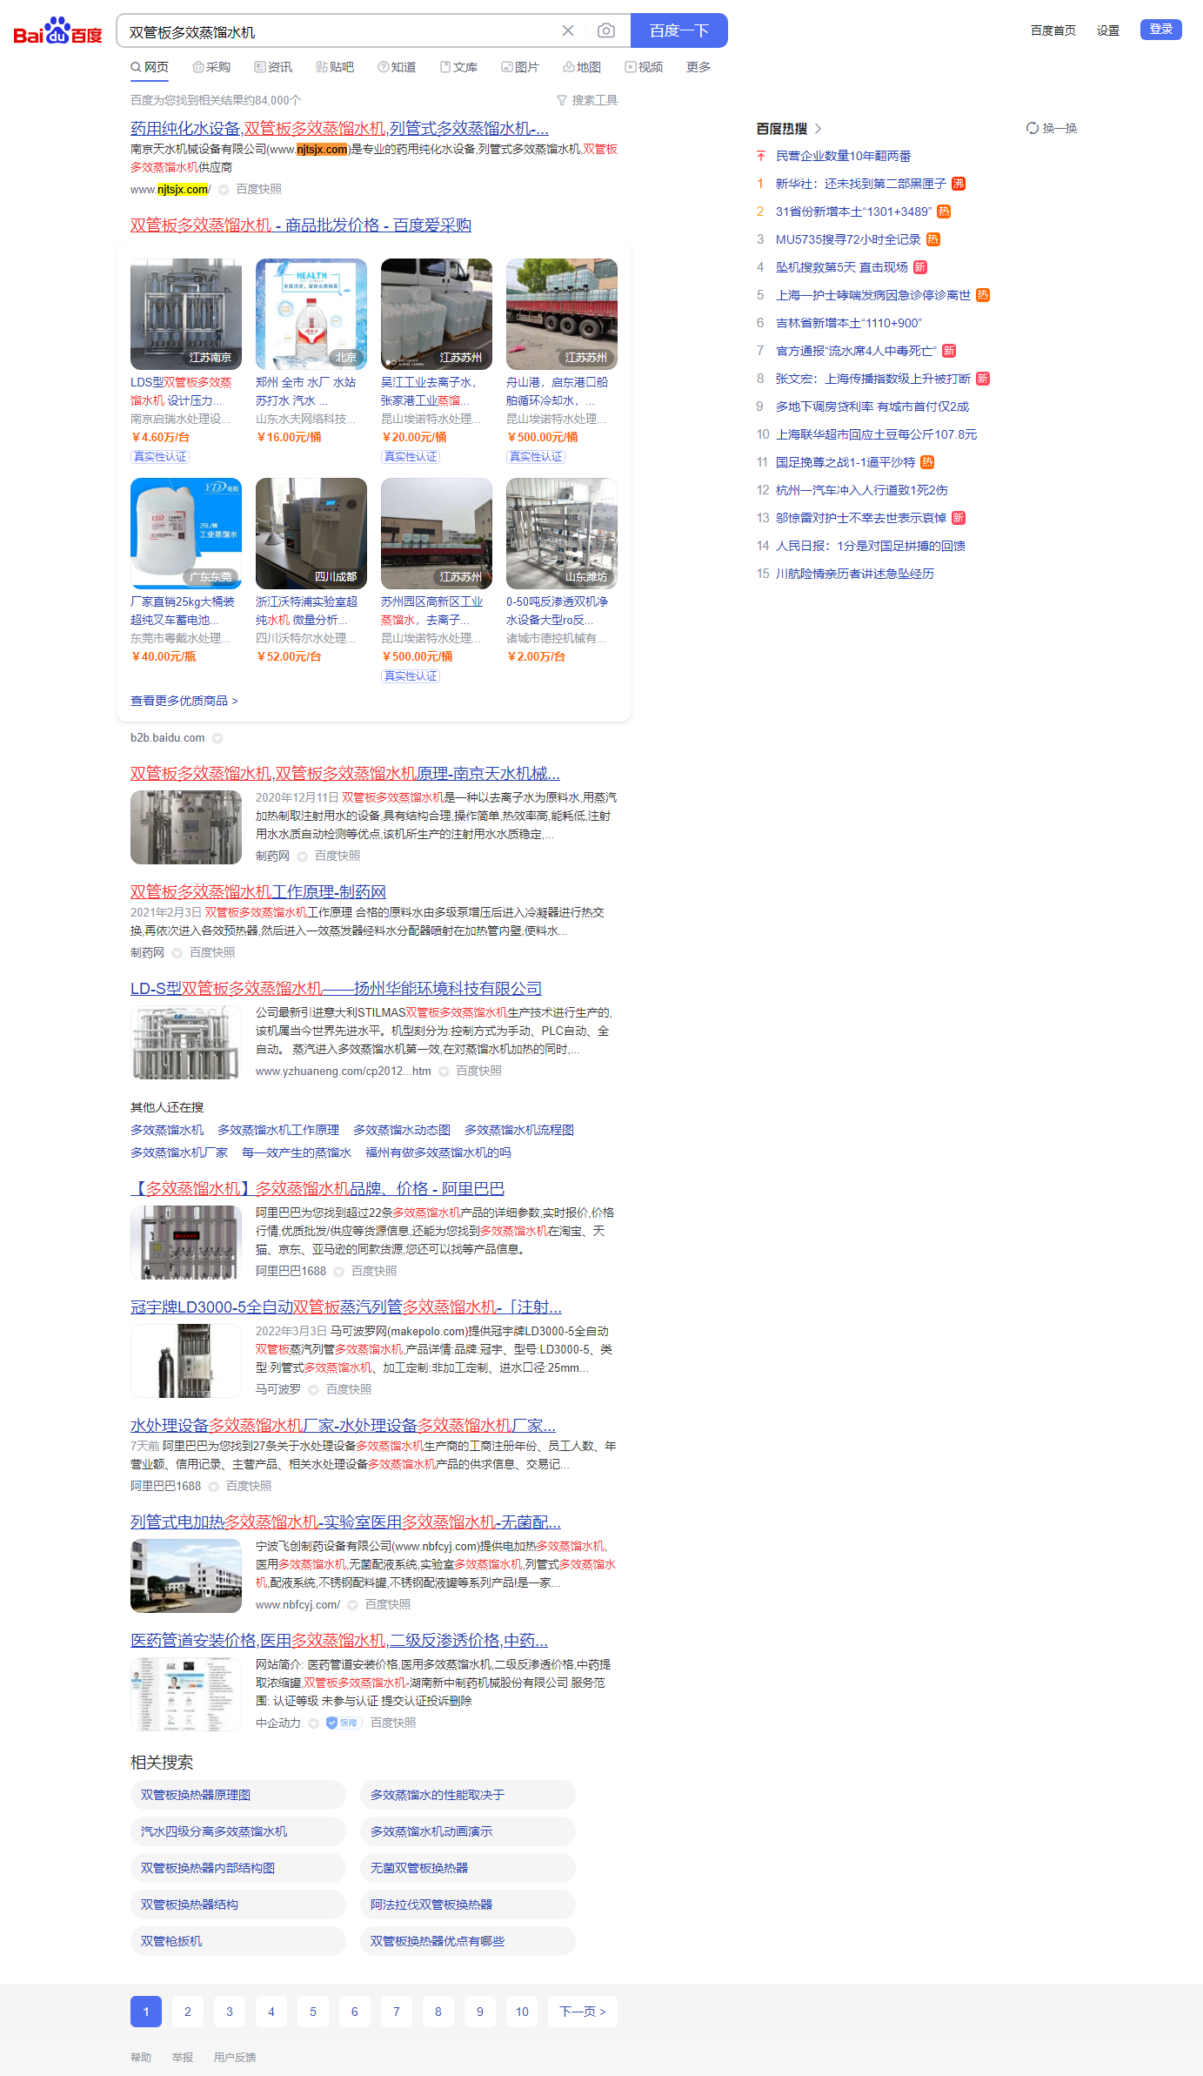Switch to the 图片 tab
This screenshot has width=1203, height=2076.
pos(520,67)
